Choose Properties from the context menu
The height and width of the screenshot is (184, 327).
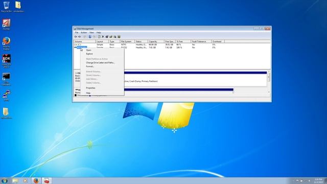(102, 88)
